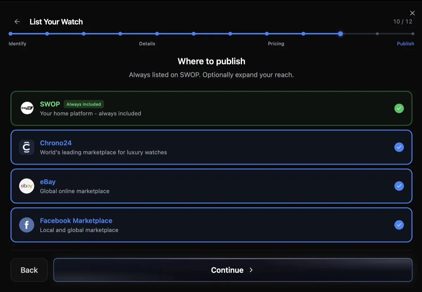Uncheck the Facebook Marketplace checkmark

[399, 225]
